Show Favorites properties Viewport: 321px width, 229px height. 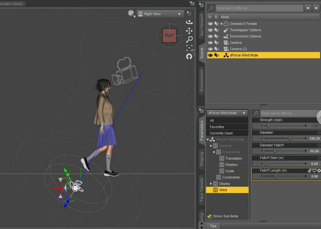pyautogui.click(x=227, y=127)
